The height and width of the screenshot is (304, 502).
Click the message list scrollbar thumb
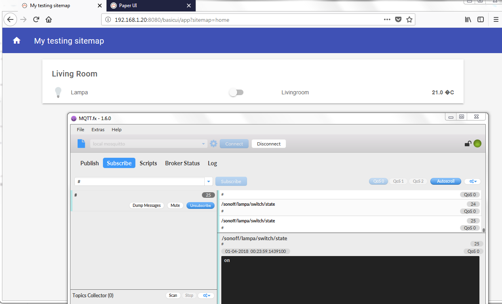[x=484, y=229]
